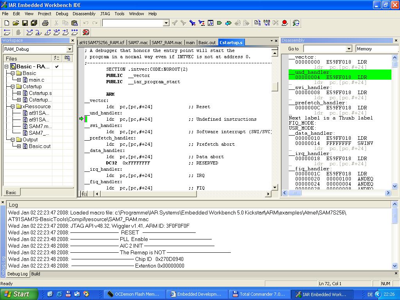This screenshot has width=400, height=300.
Task: Click the Next Statement icon
Action: (x=56, y=32)
